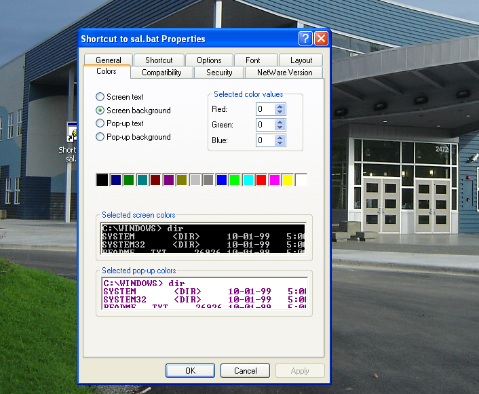Pick the bright red color swatch
479x394 pixels.
click(x=261, y=180)
